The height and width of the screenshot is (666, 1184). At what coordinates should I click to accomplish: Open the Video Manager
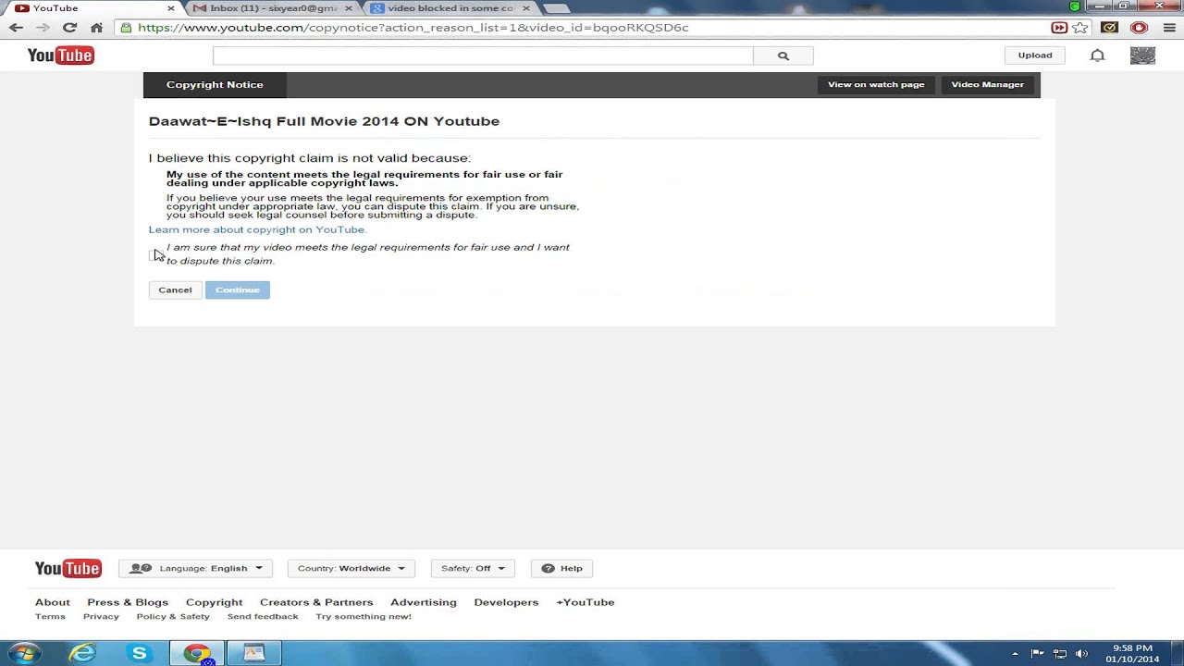tap(987, 85)
